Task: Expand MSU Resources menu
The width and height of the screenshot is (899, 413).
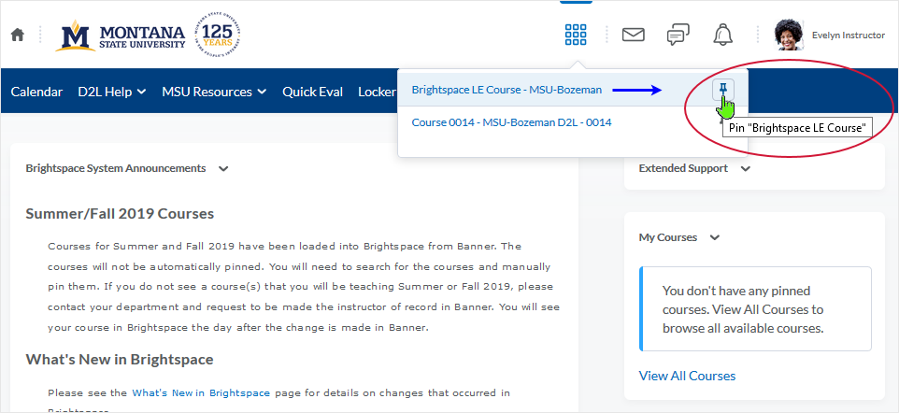Action: (x=214, y=92)
